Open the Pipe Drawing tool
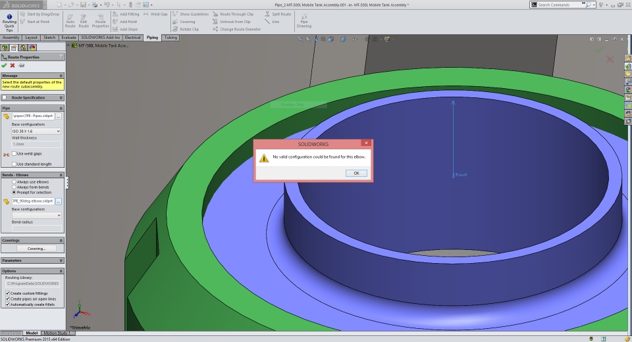Screen dimensions: 632x342 304,21
